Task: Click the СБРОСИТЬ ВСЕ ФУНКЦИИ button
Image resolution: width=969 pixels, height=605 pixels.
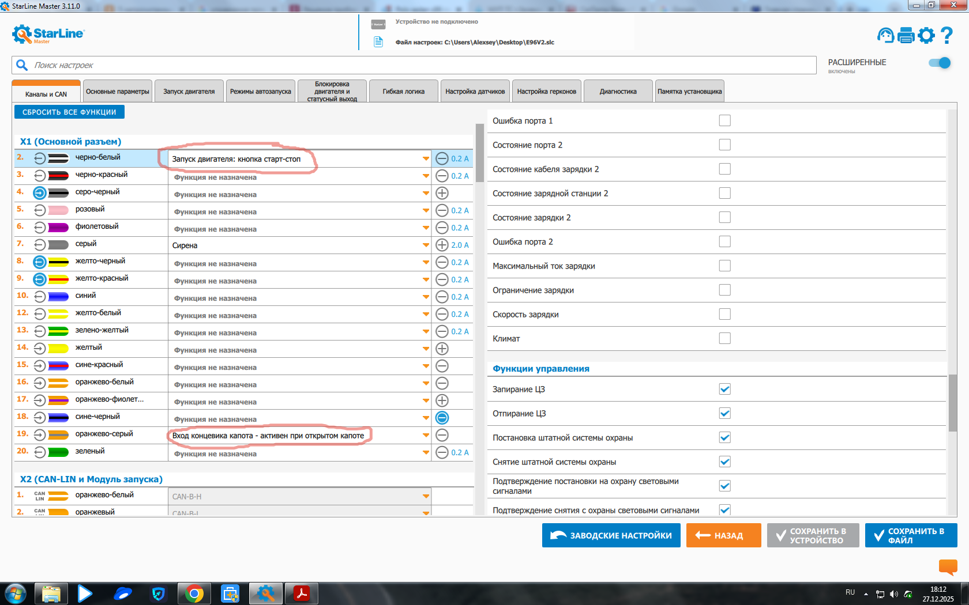Action: coord(69,112)
